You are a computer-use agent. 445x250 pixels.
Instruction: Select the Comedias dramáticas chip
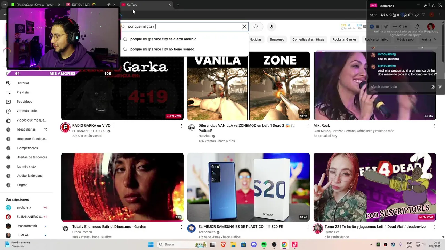pyautogui.click(x=308, y=39)
